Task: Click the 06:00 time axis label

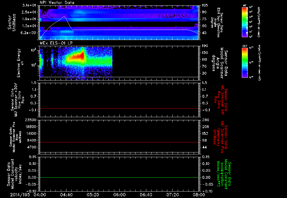Action: tap(119, 195)
